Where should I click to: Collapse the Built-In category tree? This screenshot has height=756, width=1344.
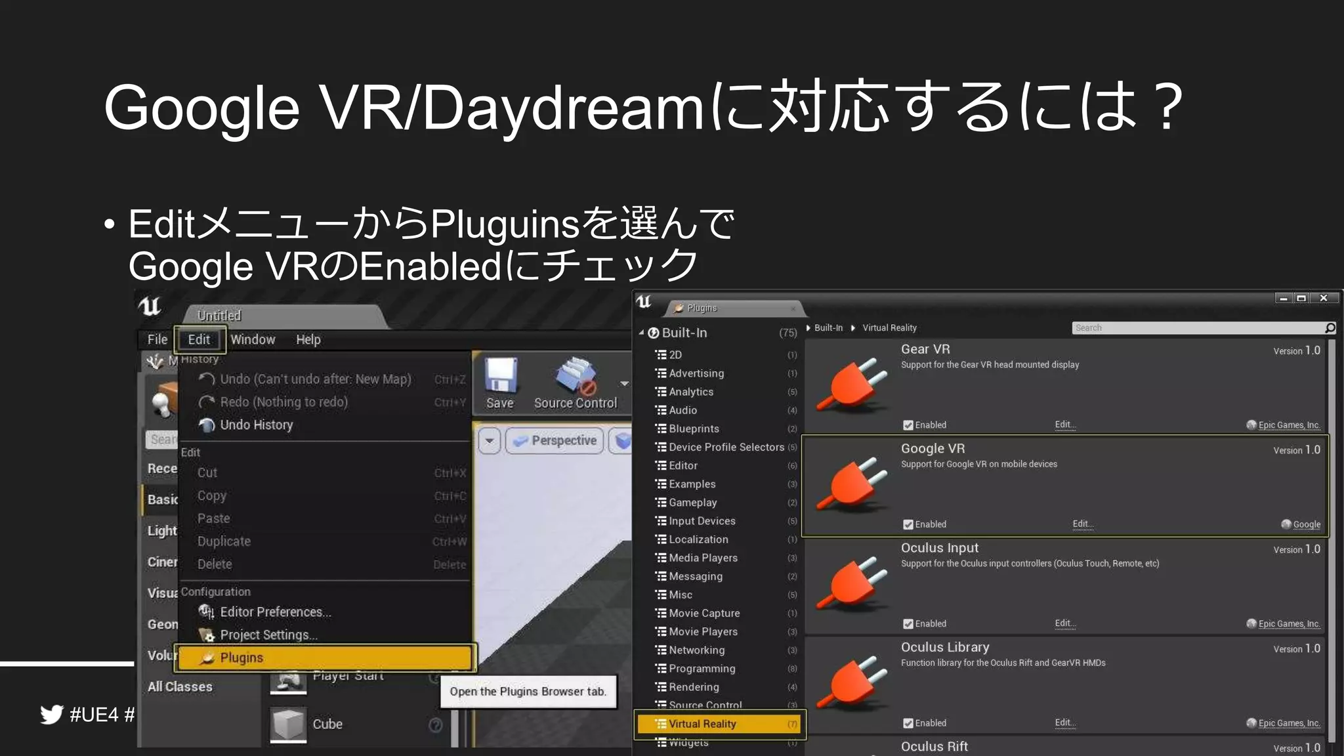pyautogui.click(x=641, y=333)
